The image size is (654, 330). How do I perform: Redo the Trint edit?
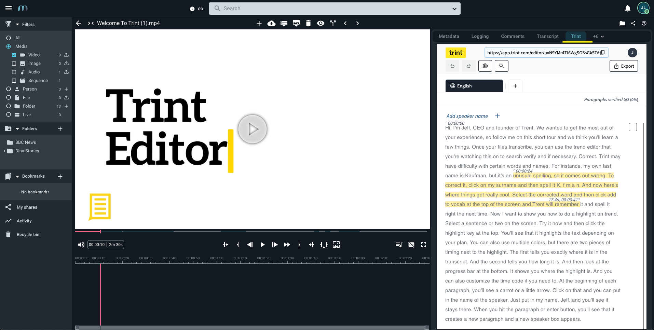[469, 66]
